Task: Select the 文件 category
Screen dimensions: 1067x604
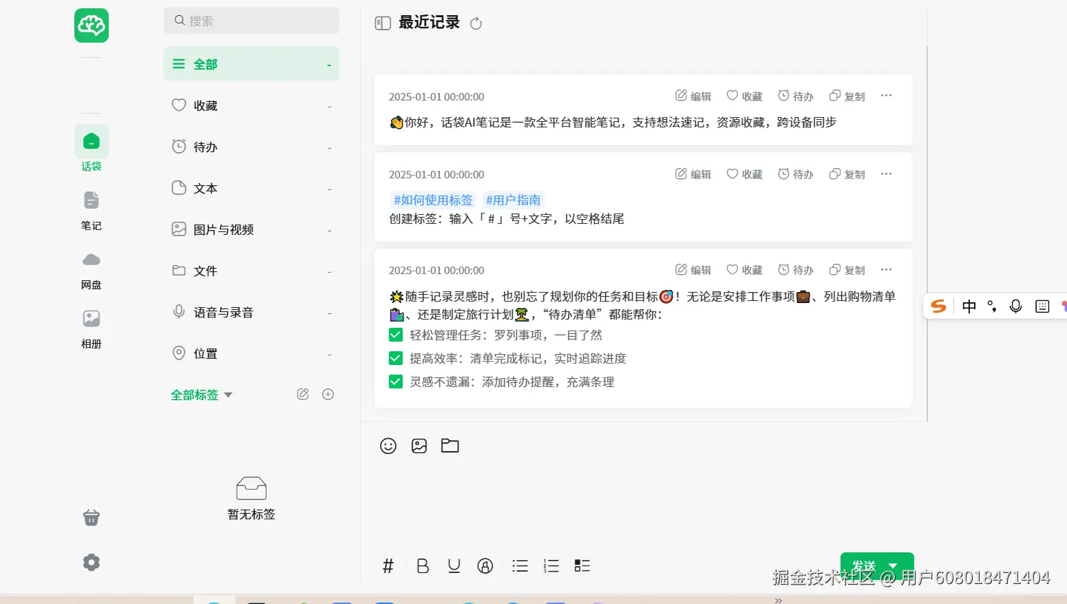Action: click(251, 271)
